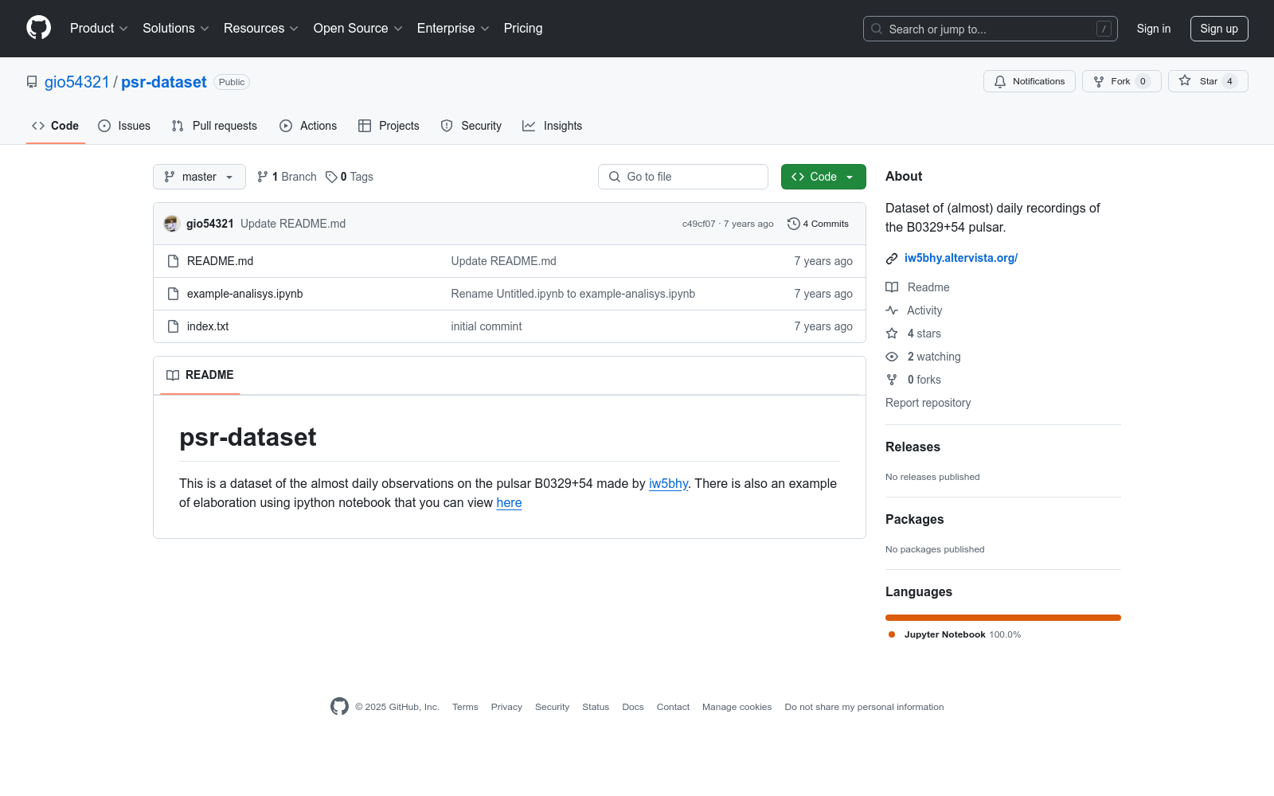The width and height of the screenshot is (1274, 796).
Task: Open the repository Activity link
Action: tap(914, 310)
